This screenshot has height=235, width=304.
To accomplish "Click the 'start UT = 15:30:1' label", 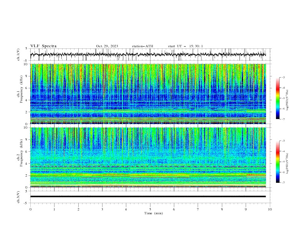I will pyautogui.click(x=185, y=46).
